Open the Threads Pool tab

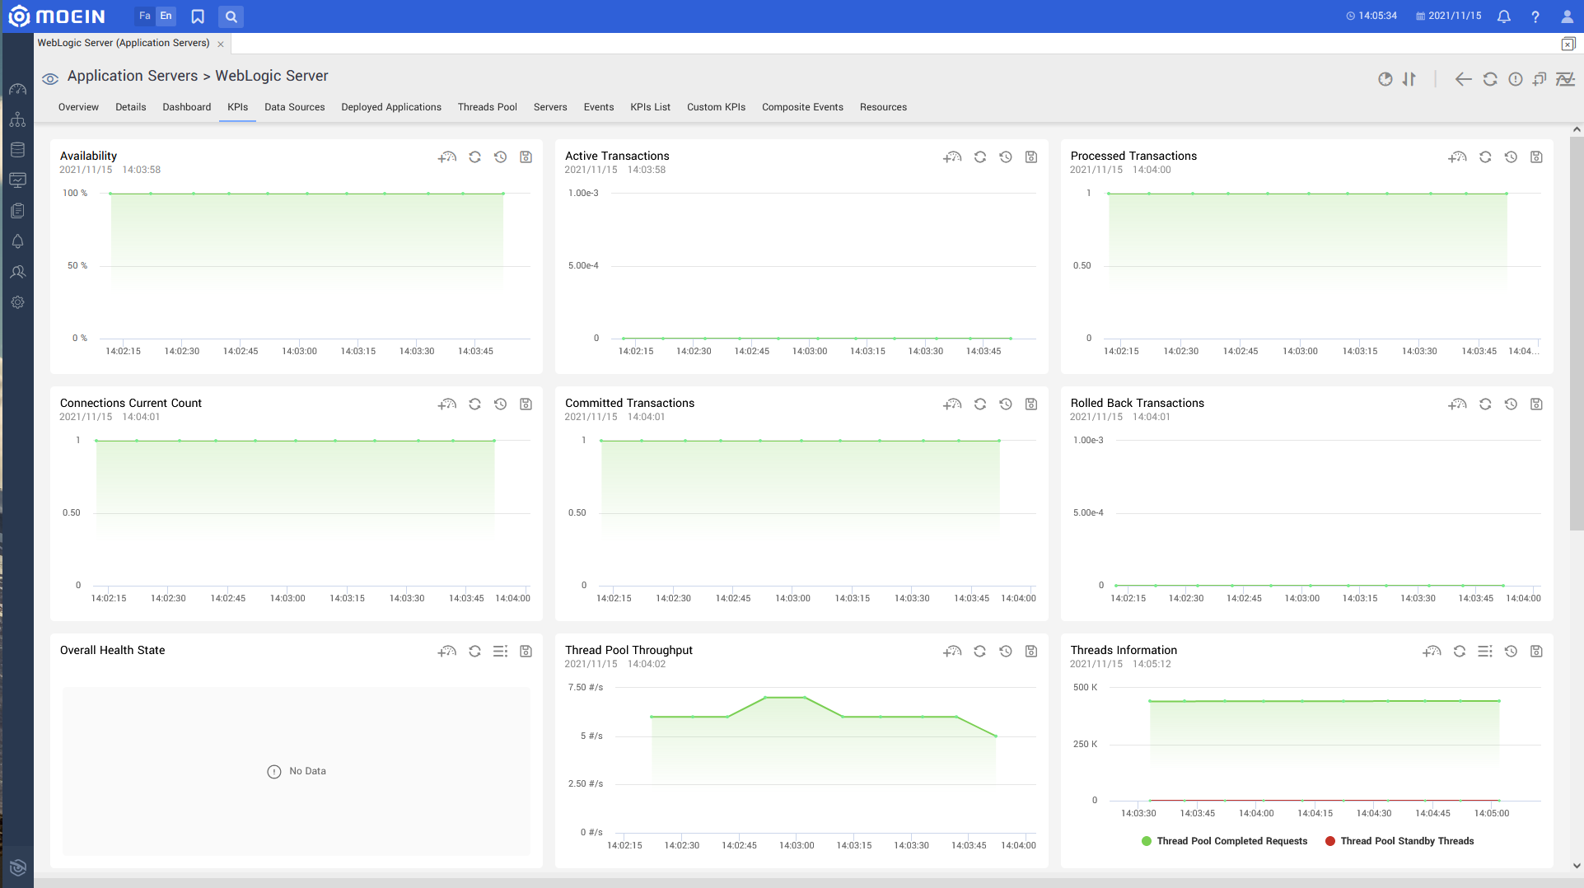point(488,107)
